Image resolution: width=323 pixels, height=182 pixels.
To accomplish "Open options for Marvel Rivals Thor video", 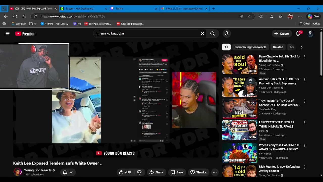I will point(305,123).
